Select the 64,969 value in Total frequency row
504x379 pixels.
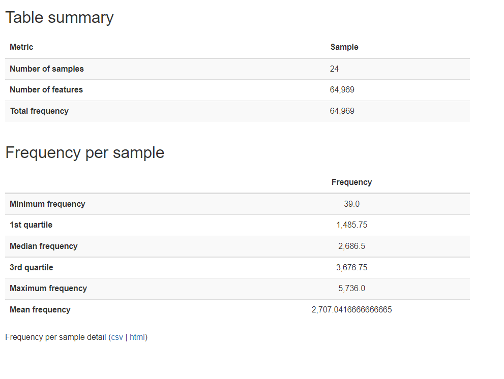tap(342, 111)
